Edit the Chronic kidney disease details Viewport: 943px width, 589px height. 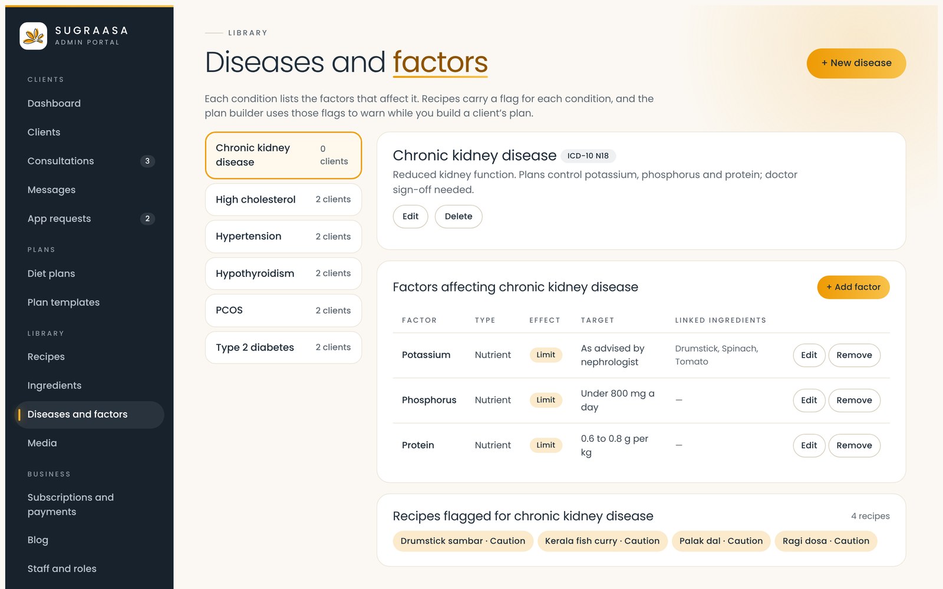410,216
